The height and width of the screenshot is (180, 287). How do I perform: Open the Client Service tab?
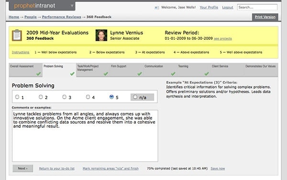point(227,70)
